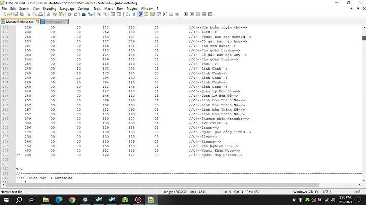Open the Function List panel icon
This screenshot has width=366, height=205.
click(165, 14)
